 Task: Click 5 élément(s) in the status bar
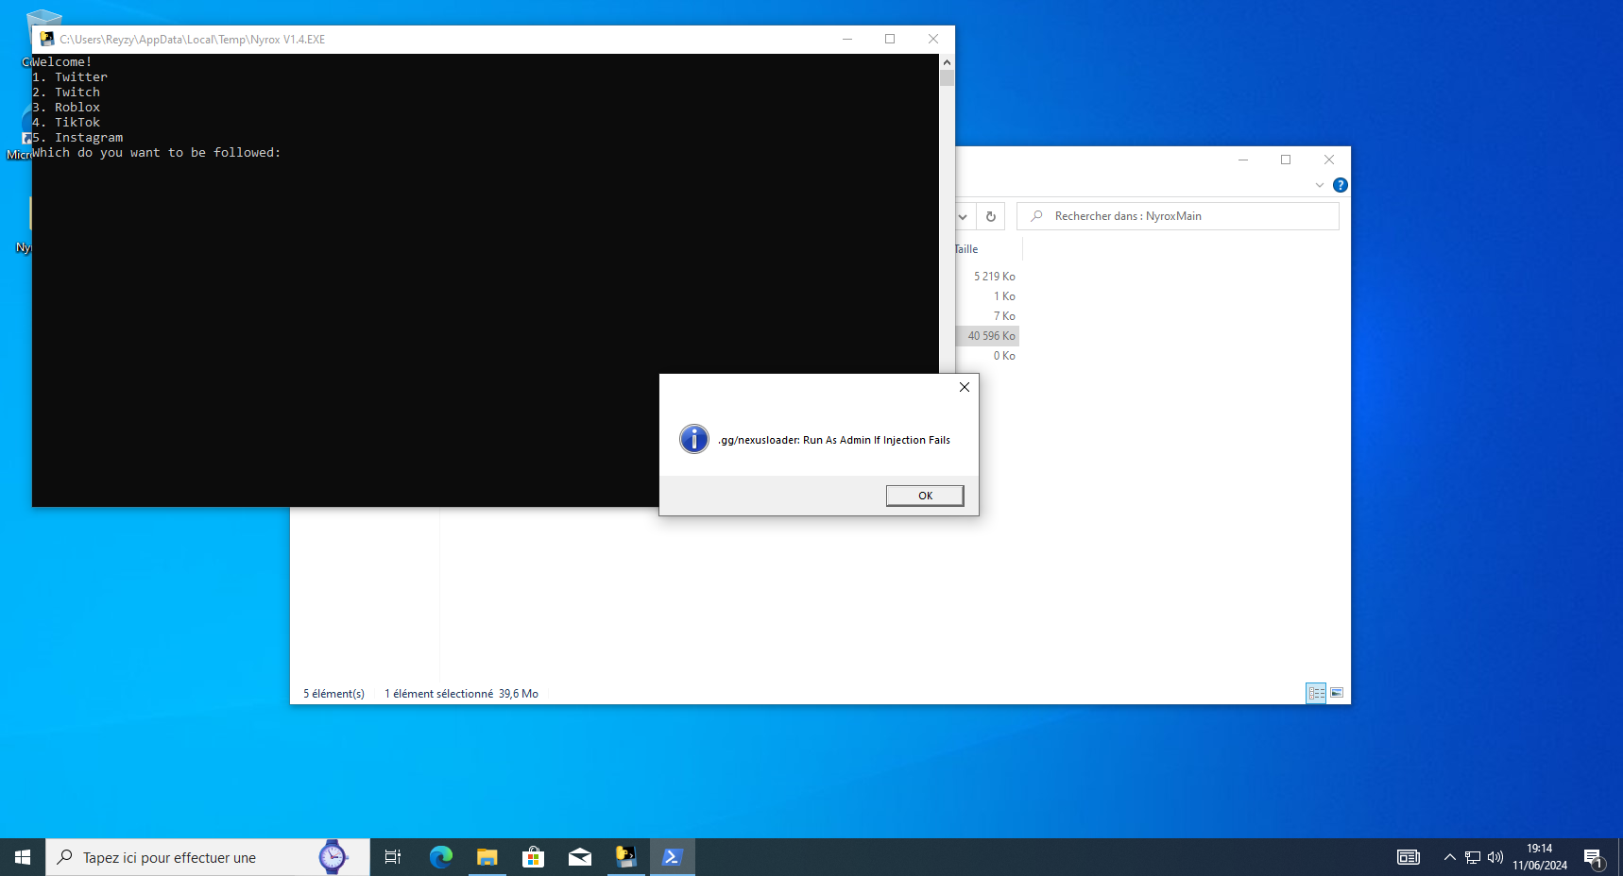point(333,694)
